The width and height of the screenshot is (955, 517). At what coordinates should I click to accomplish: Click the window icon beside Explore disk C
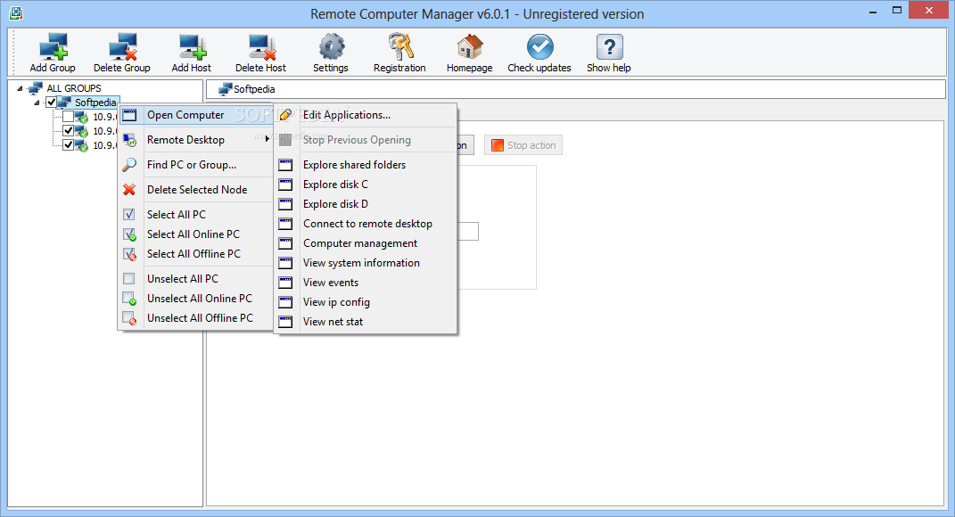tap(285, 185)
